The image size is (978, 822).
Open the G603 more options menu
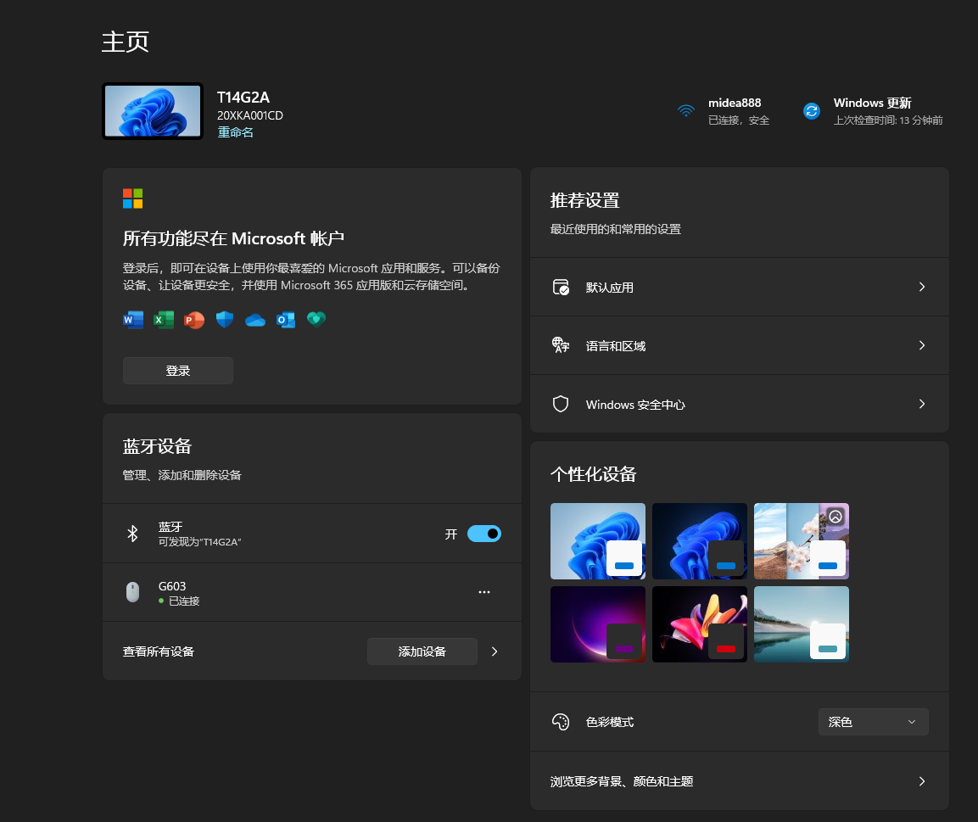click(x=484, y=592)
